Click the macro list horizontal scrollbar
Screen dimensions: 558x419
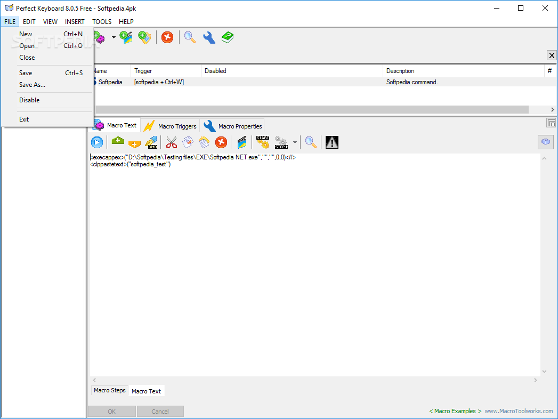coord(312,109)
